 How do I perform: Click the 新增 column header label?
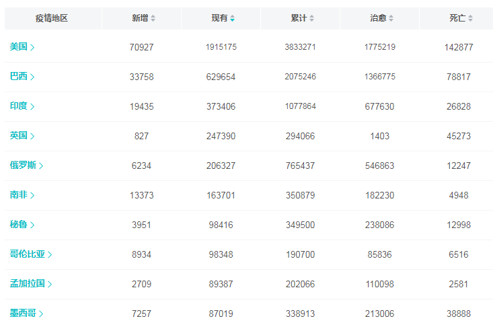click(140, 18)
